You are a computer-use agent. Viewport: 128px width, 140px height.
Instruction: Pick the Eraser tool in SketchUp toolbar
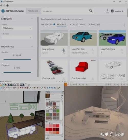pos(4,88)
